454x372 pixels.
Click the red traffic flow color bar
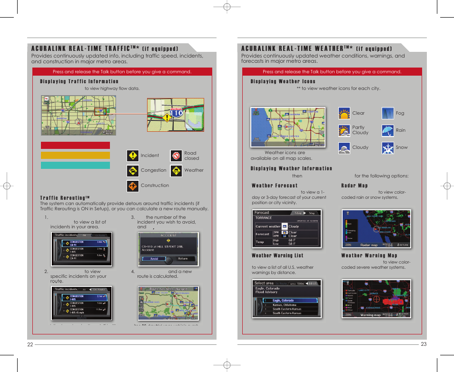(x=75, y=145)
